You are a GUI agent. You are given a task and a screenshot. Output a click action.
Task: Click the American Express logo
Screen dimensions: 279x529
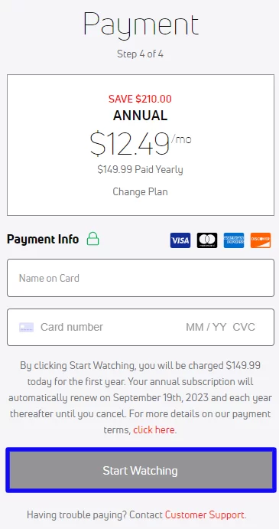coord(234,240)
